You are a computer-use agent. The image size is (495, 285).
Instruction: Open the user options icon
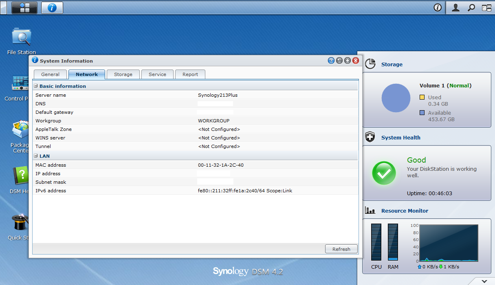pos(455,7)
